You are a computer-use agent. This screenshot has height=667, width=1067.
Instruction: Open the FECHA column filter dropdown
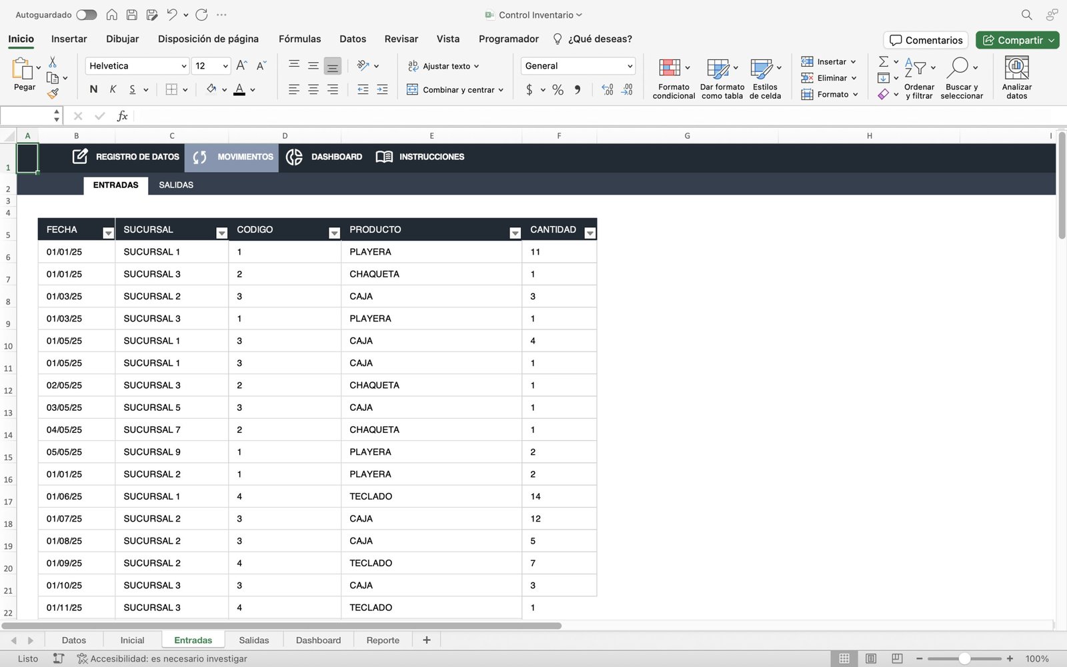tap(108, 233)
